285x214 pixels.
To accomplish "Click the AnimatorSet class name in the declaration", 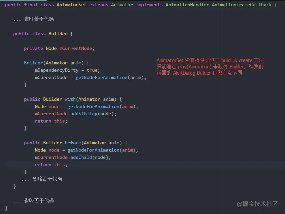I will [x=71, y=5].
